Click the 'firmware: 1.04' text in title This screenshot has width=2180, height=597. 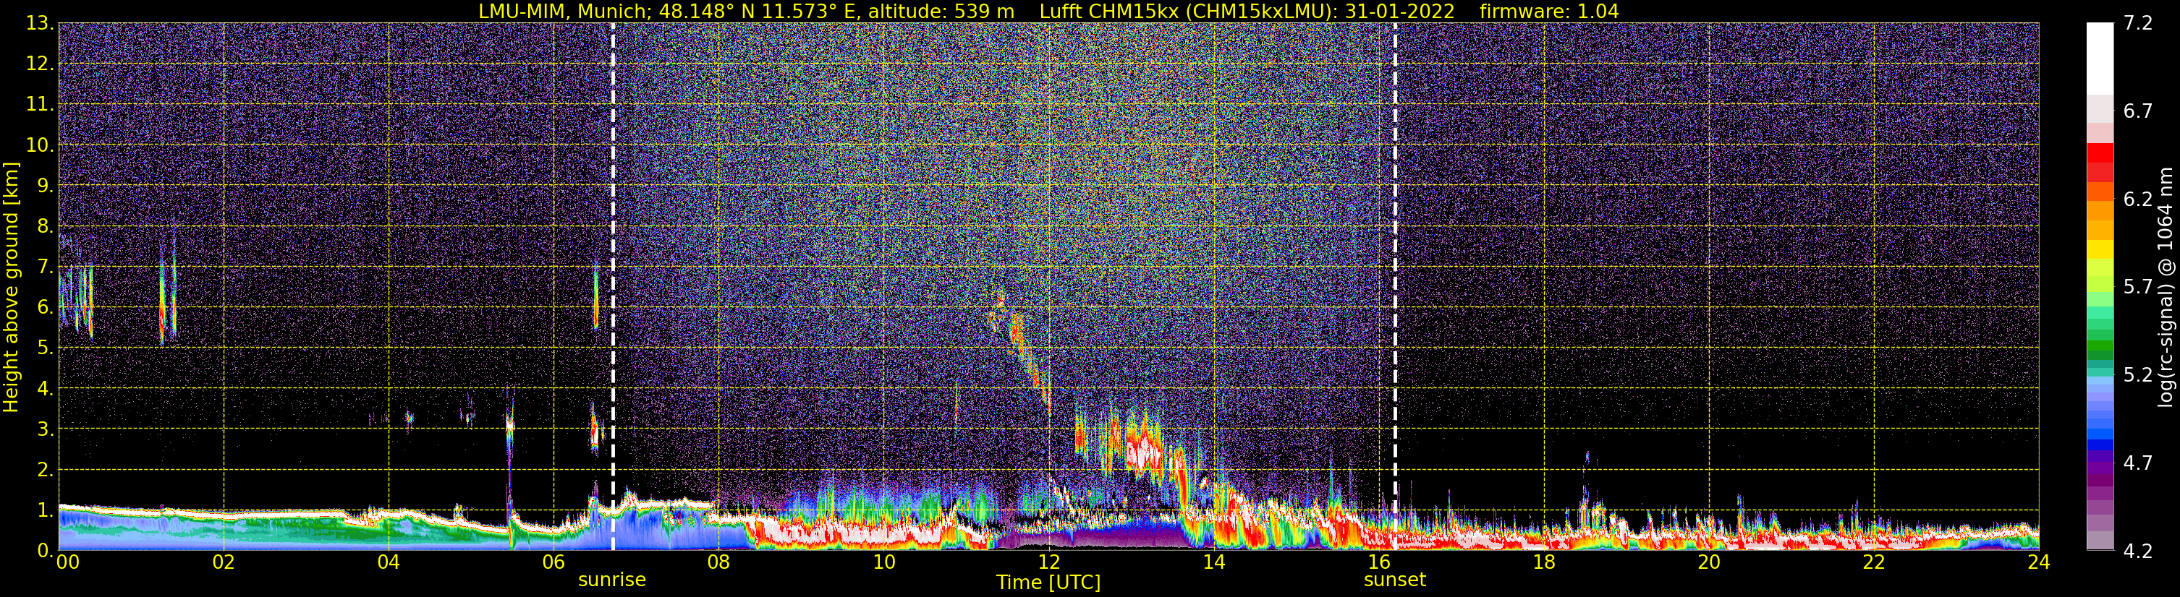tap(1550, 11)
